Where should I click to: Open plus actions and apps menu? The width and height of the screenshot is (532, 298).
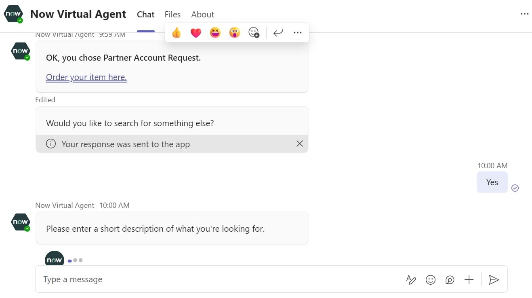469,279
